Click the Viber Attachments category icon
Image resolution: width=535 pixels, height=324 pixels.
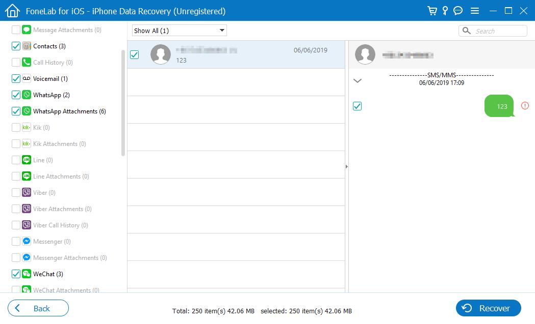point(27,209)
